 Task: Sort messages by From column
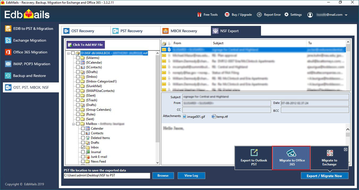pos(191,43)
